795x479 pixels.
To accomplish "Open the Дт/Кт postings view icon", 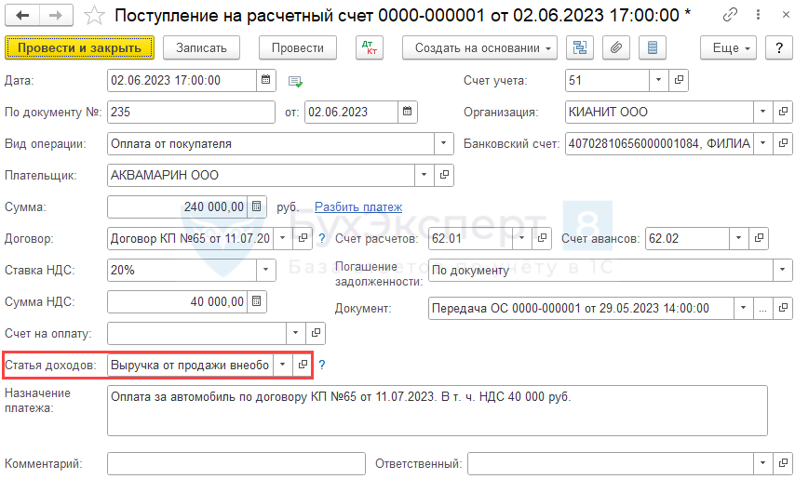I will tap(370, 48).
